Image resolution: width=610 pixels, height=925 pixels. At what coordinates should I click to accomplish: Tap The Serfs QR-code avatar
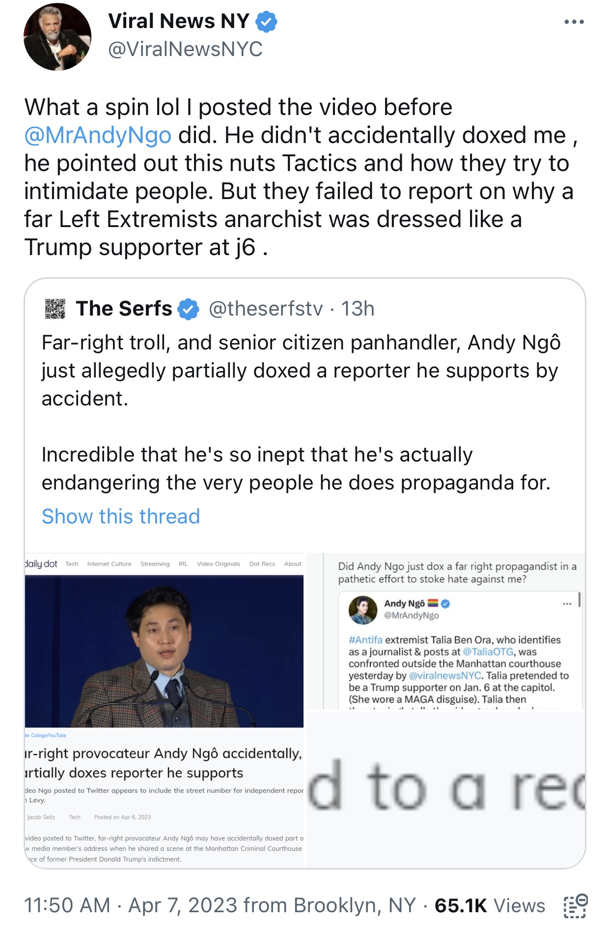pyautogui.click(x=55, y=309)
